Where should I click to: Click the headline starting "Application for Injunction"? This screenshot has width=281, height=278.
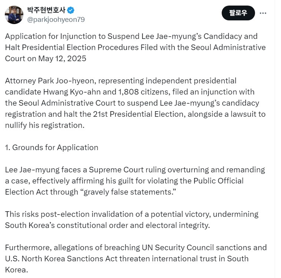click(135, 47)
